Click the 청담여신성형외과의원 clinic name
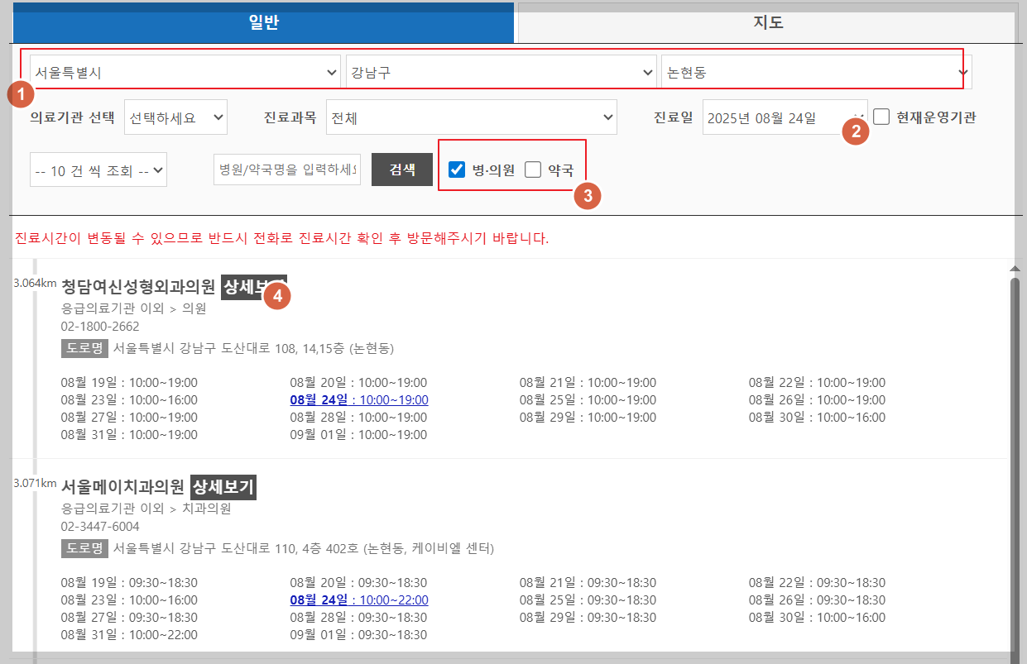1027x664 pixels. 138,287
